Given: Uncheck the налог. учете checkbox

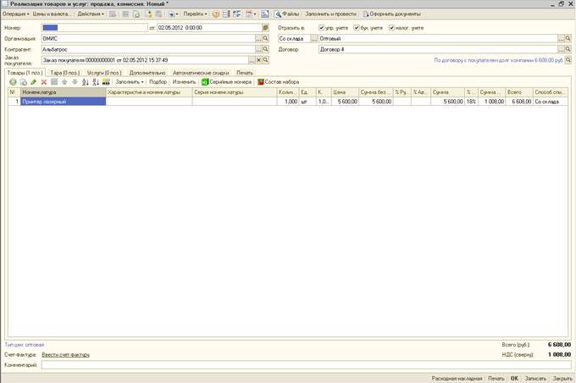Looking at the screenshot, I should point(392,28).
